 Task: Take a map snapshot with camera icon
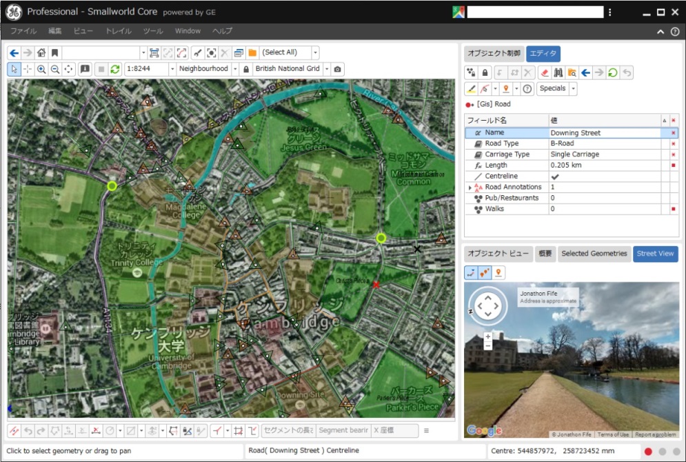[x=337, y=69]
